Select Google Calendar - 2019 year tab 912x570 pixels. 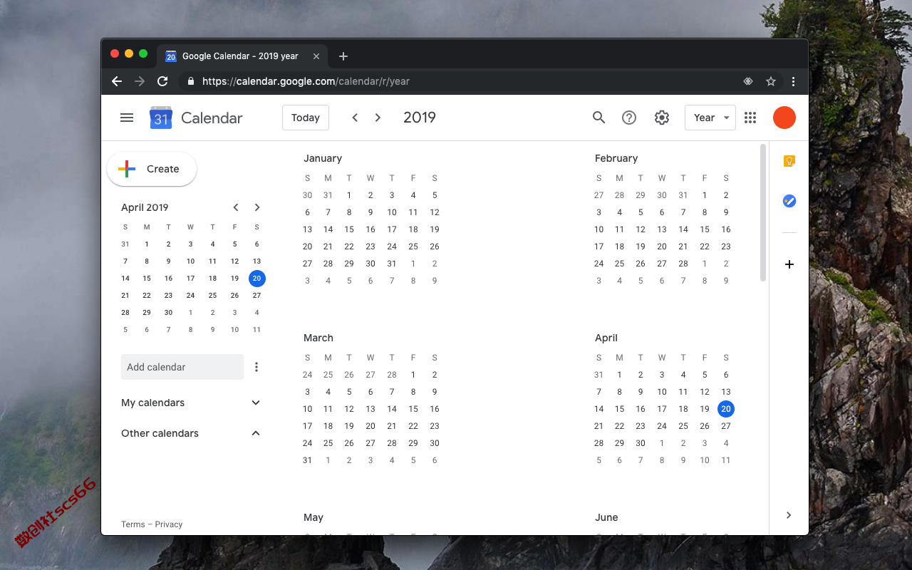(242, 56)
